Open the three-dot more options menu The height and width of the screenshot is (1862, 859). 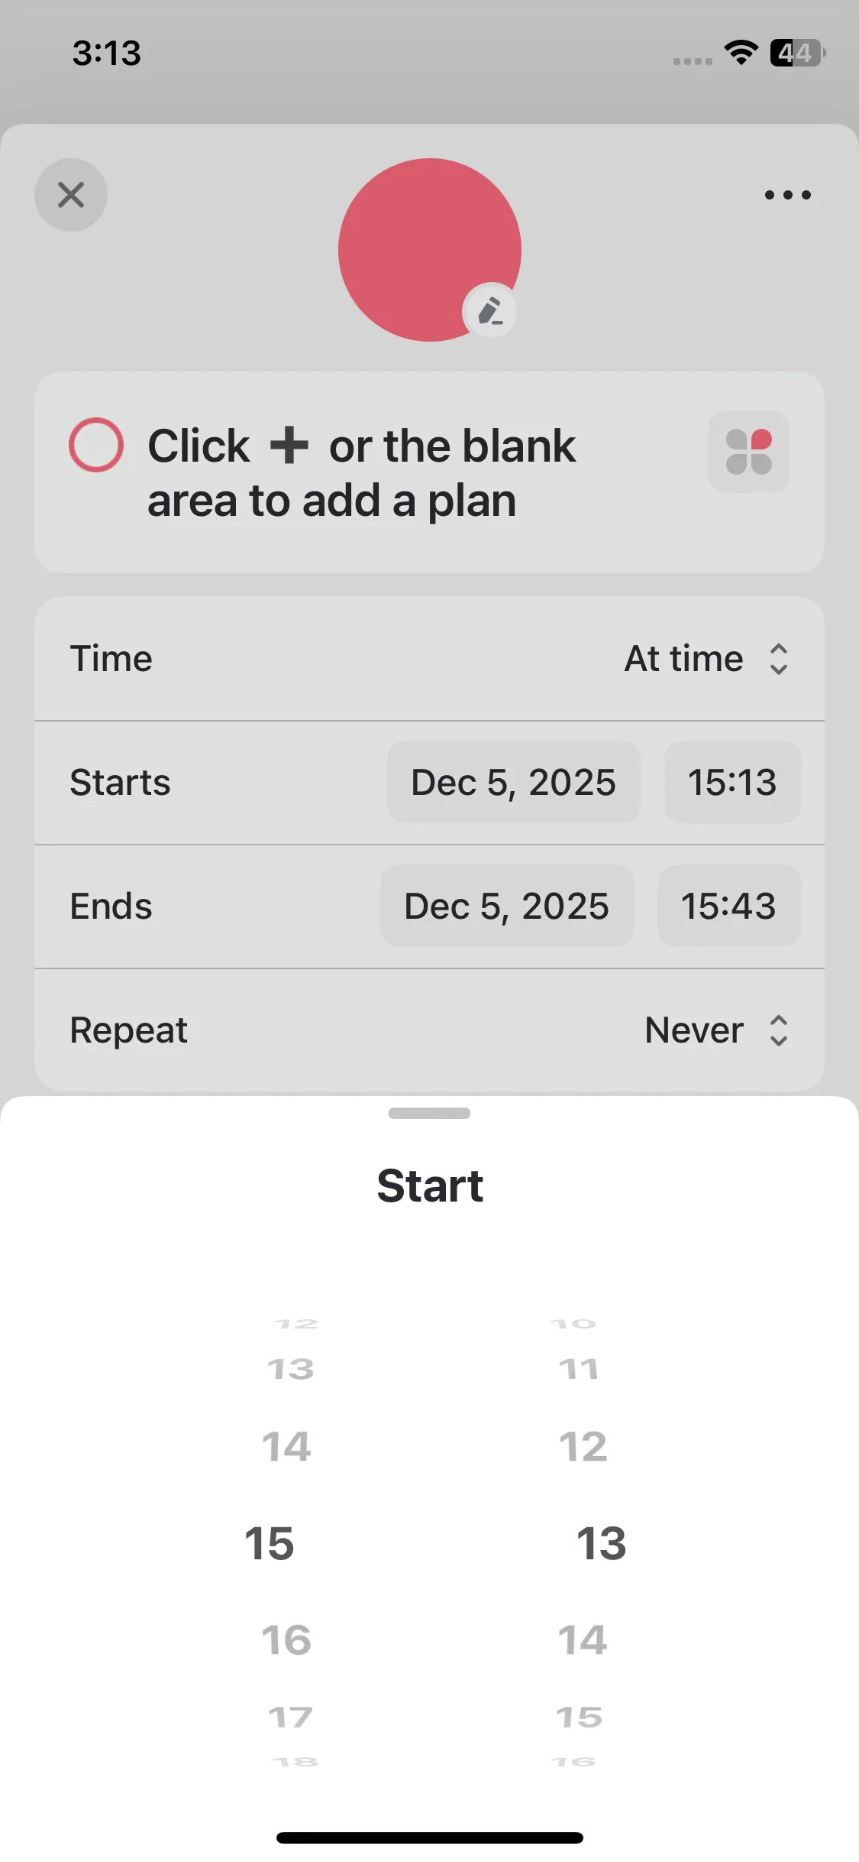pyautogui.click(x=787, y=195)
